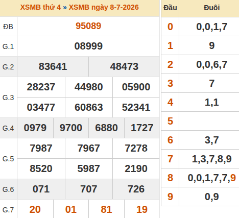Select the G.7 number 20
The width and height of the screenshot is (239, 218).
pyautogui.click(x=35, y=209)
